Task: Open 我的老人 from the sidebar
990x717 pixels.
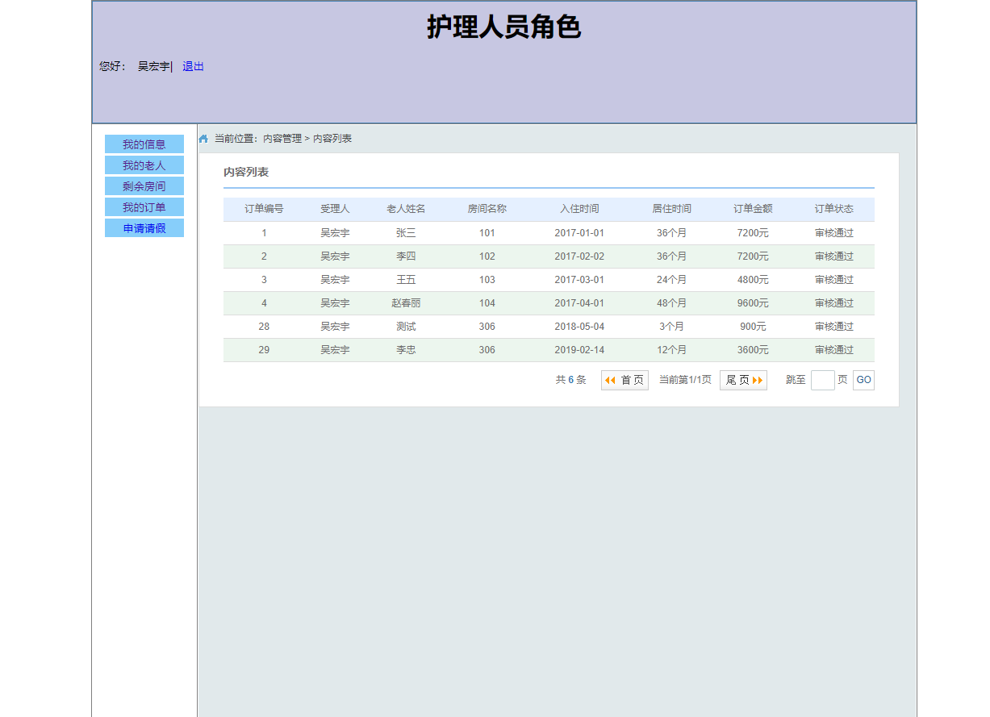Action: click(144, 165)
